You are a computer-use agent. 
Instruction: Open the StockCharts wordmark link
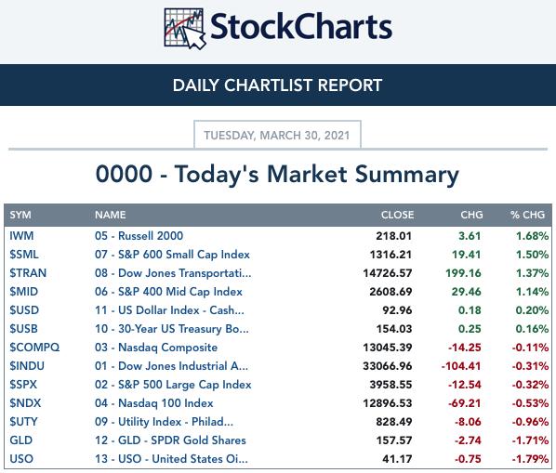point(301,27)
